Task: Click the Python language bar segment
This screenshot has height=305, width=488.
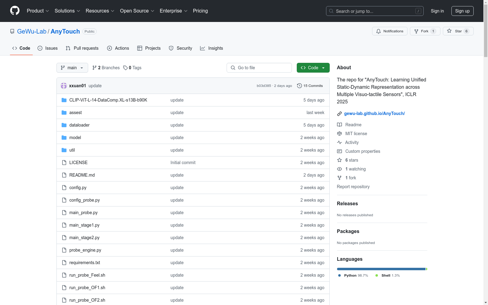Action: (x=381, y=269)
